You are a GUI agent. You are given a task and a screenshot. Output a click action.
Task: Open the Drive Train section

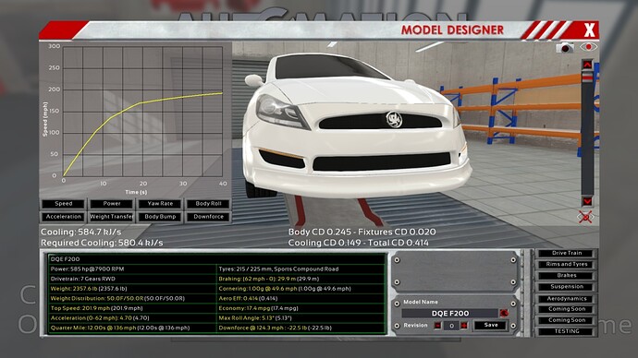(x=567, y=254)
